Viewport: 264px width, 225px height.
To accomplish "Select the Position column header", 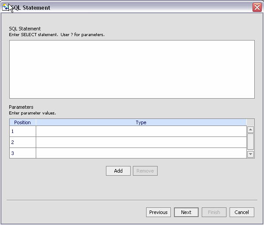I will click(23, 122).
